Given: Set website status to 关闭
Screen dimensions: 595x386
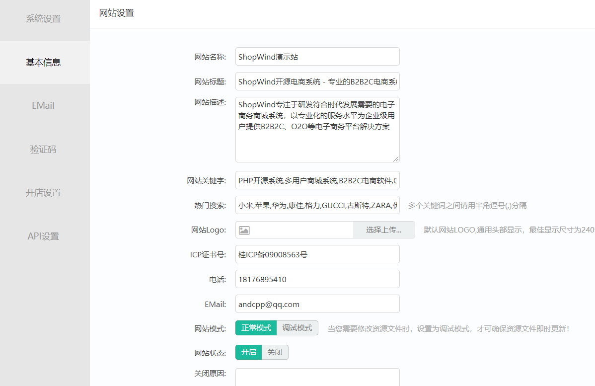Looking at the screenshot, I should click(275, 352).
